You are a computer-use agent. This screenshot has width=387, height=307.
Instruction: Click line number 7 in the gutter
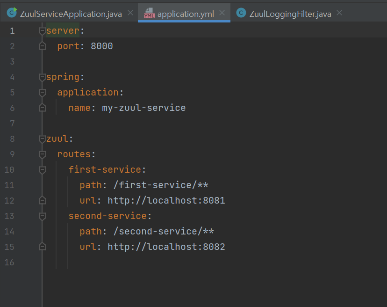pos(12,124)
